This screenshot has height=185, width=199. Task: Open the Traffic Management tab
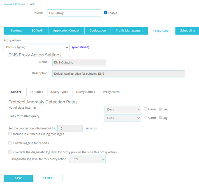click(129, 31)
